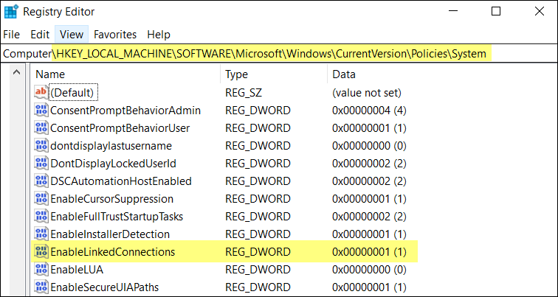Click the DSCAutomationHostEnabled DWORD icon
Viewport: 558px width, 297px height.
click(41, 181)
